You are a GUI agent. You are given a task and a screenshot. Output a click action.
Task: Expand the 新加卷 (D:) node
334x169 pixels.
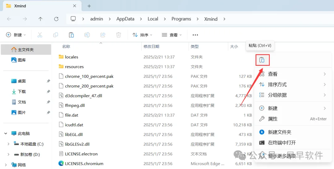(x=8, y=154)
